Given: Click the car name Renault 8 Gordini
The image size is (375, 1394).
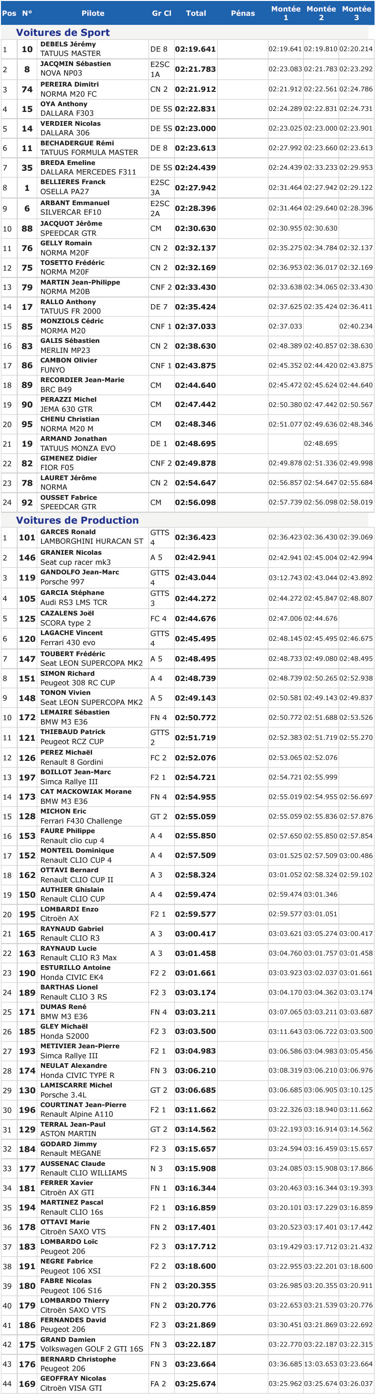Looking at the screenshot, I should 72,762.
